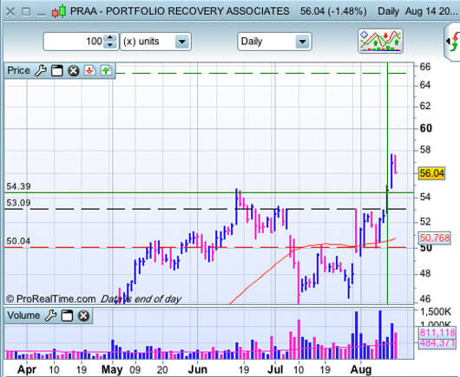Click the Jun label on time axis
The image size is (460, 377).
(x=197, y=369)
